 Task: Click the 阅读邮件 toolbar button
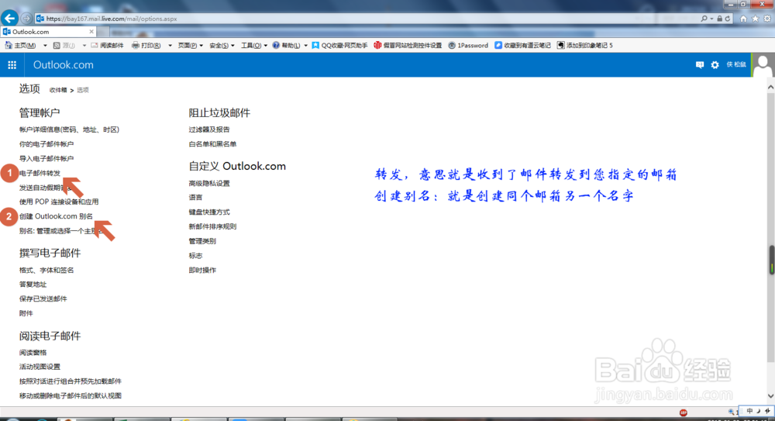point(107,46)
